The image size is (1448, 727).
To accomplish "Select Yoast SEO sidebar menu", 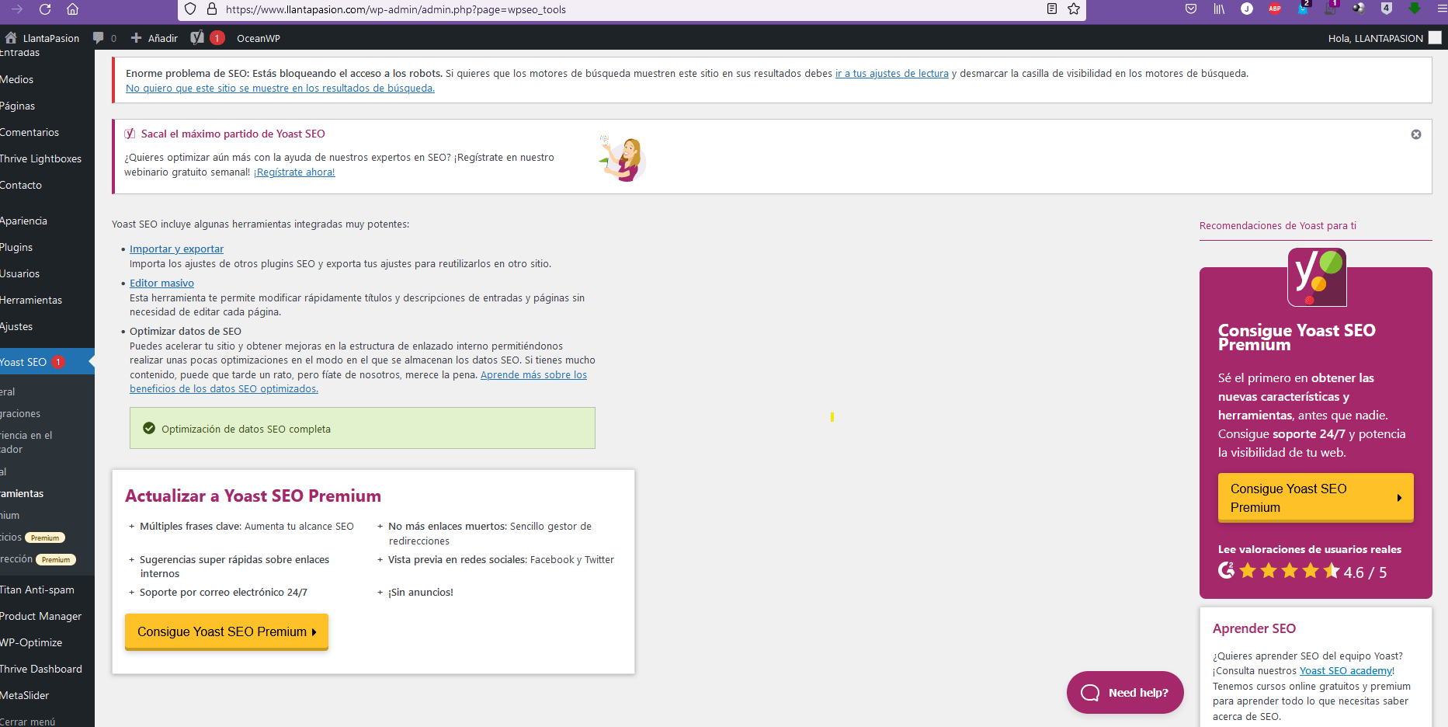I will point(47,362).
